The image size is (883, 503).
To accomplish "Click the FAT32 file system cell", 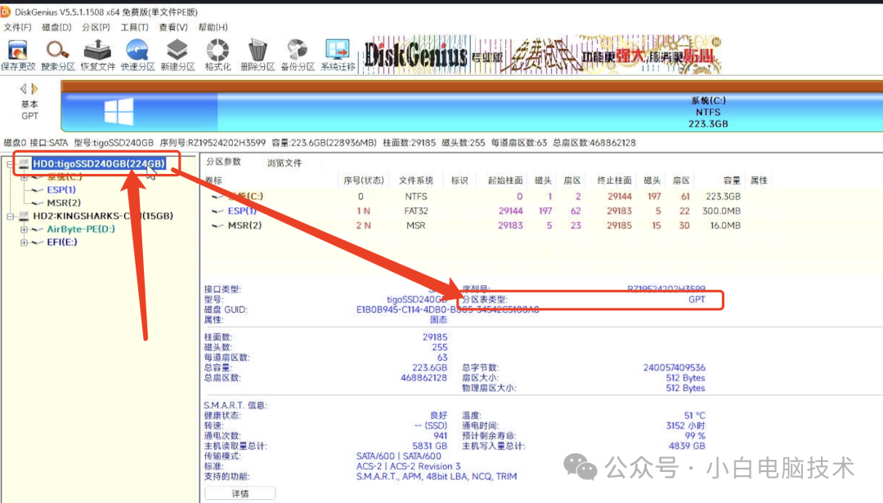I will (x=416, y=211).
